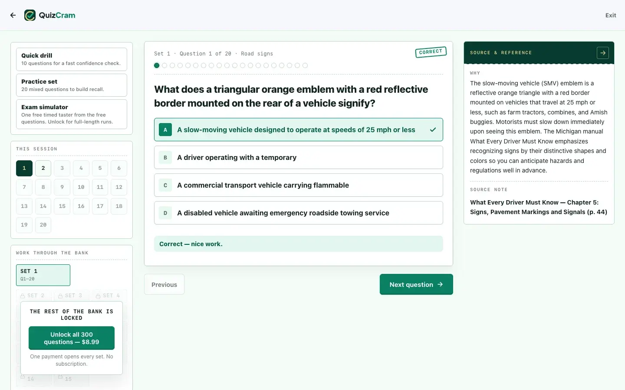
Task: Open the Quick drill mode
Action: coord(72,59)
